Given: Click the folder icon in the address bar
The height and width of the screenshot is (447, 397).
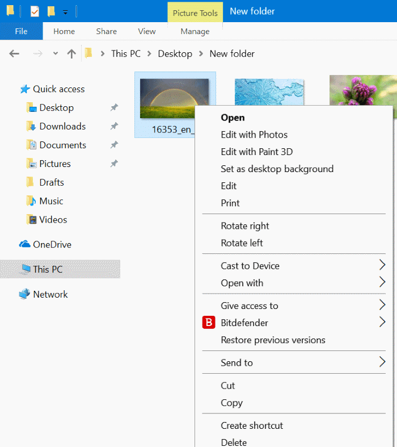Looking at the screenshot, I should (88, 53).
